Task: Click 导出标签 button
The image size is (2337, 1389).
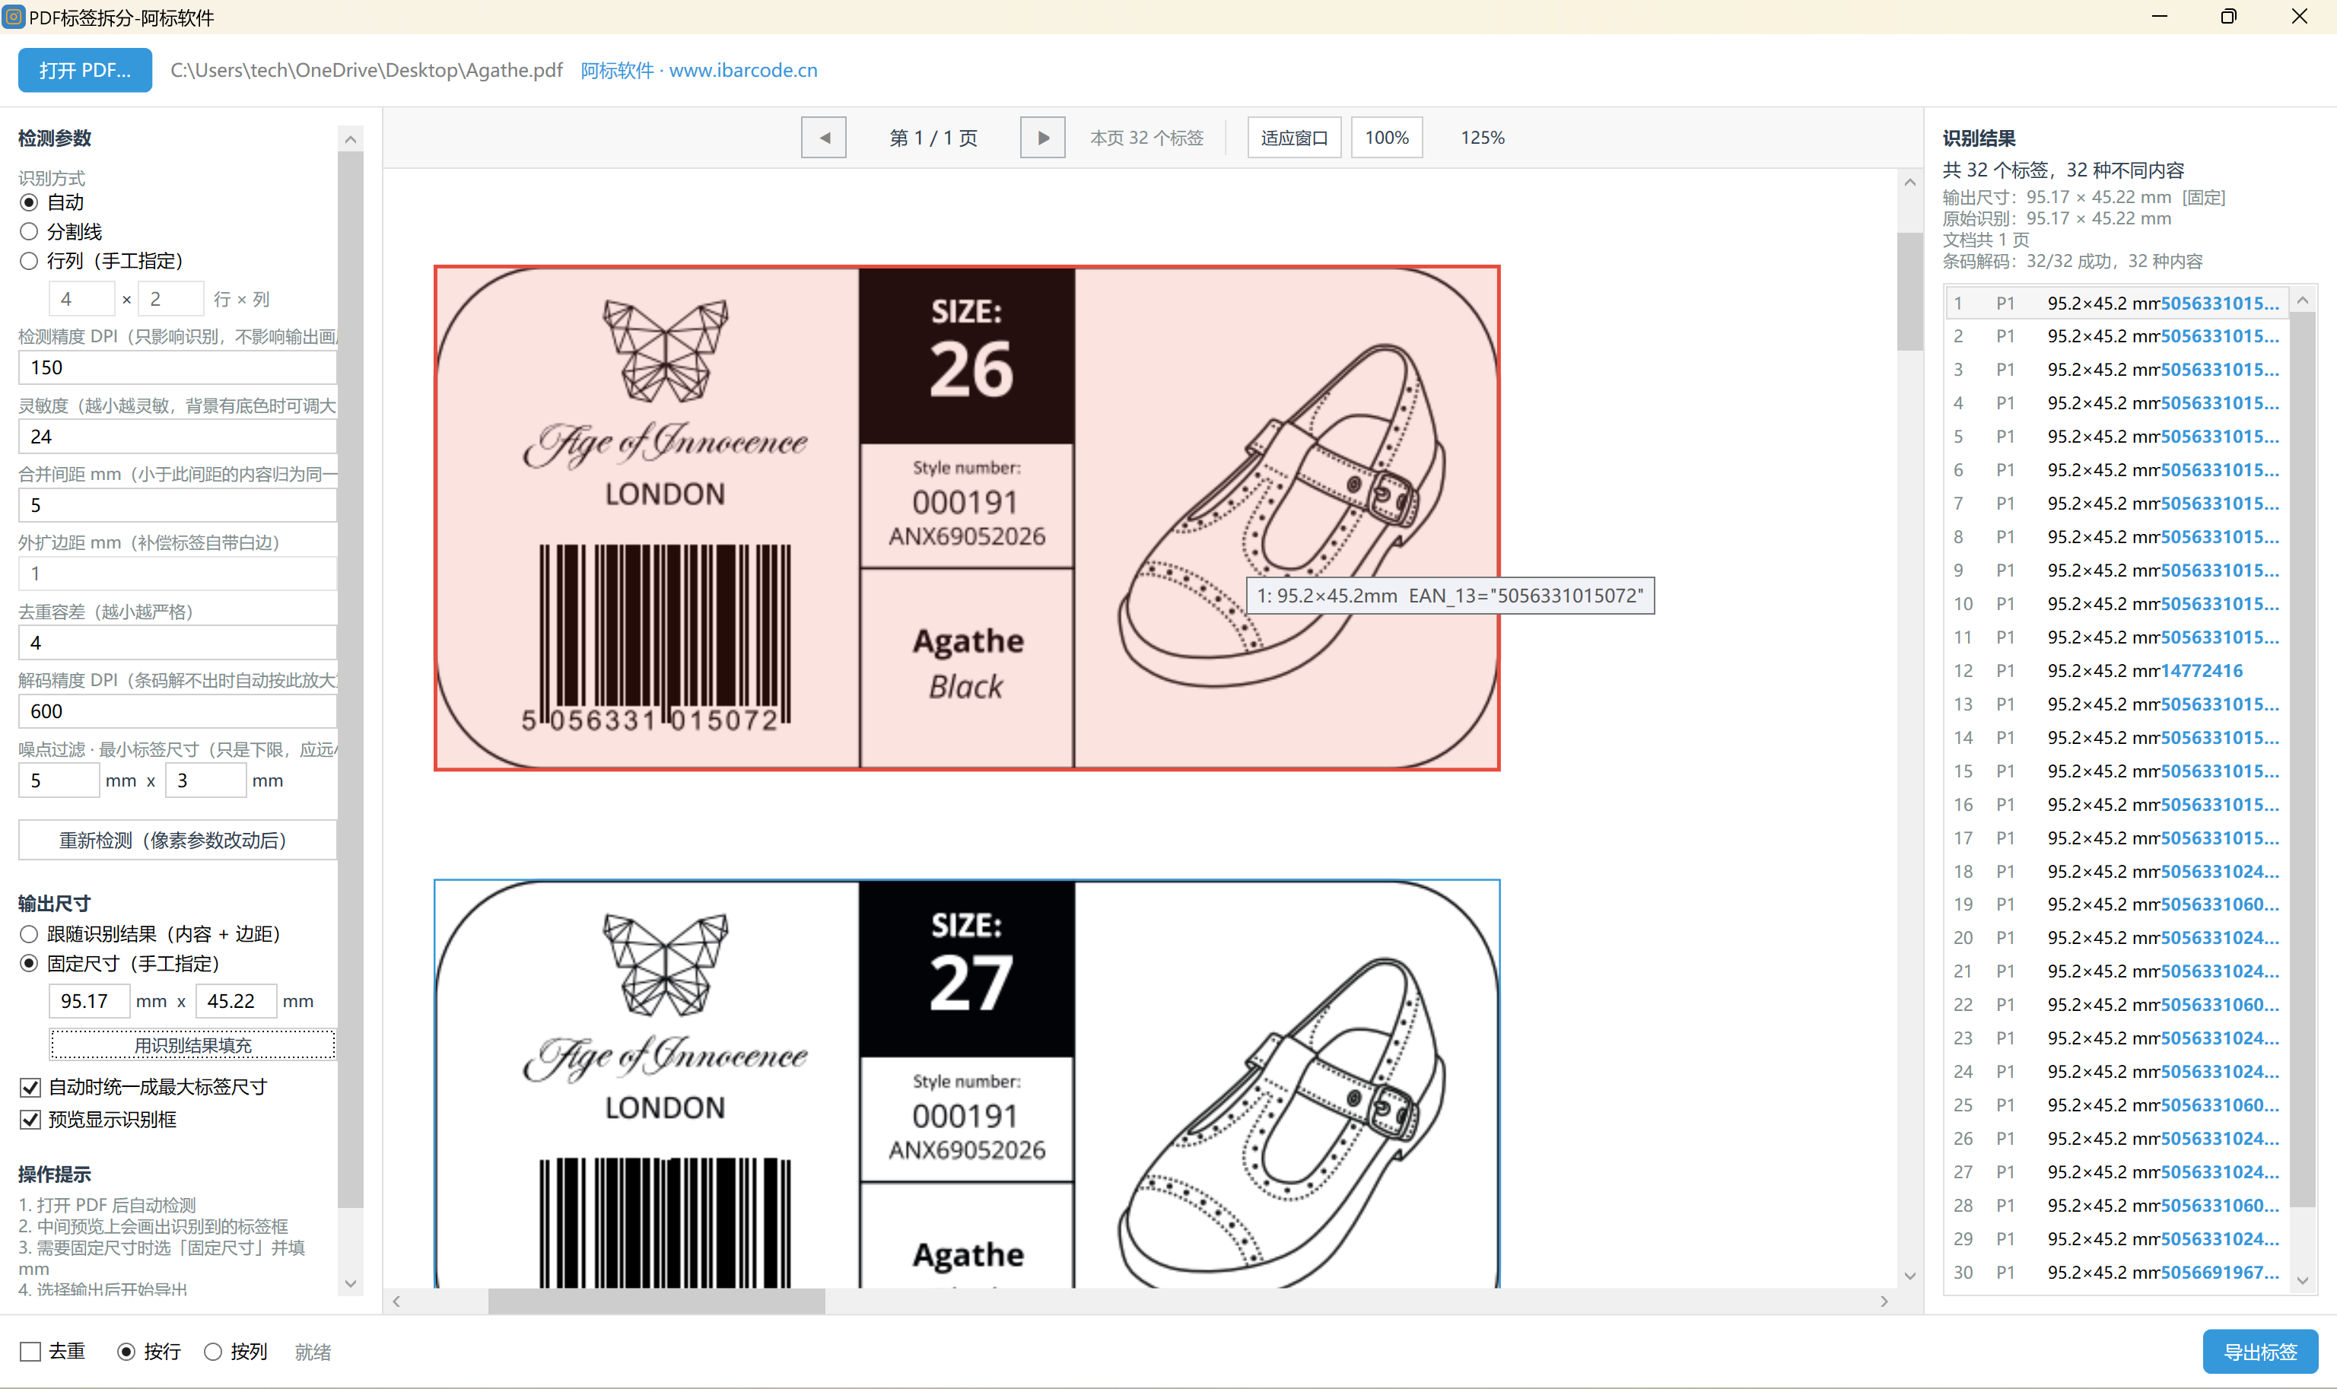Action: point(2259,1352)
